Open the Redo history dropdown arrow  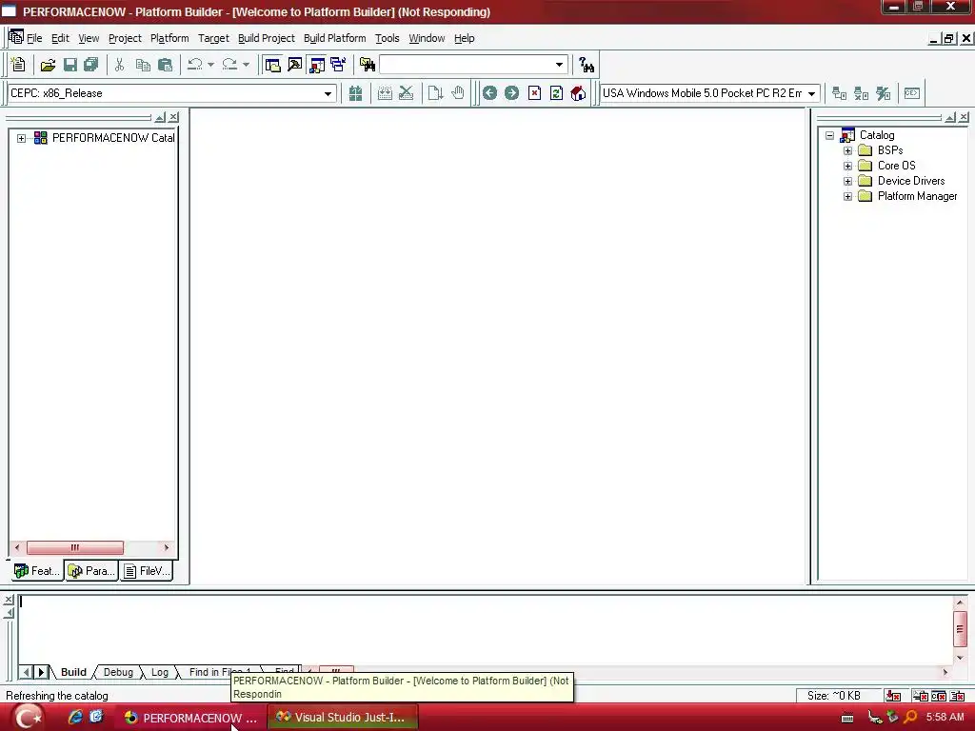click(246, 64)
